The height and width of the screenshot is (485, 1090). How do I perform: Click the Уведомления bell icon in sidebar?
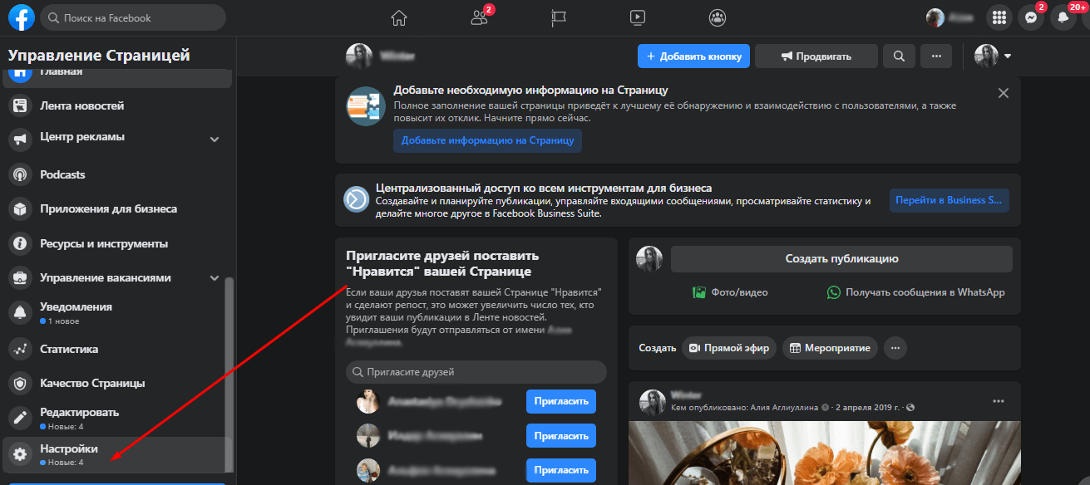click(x=19, y=313)
